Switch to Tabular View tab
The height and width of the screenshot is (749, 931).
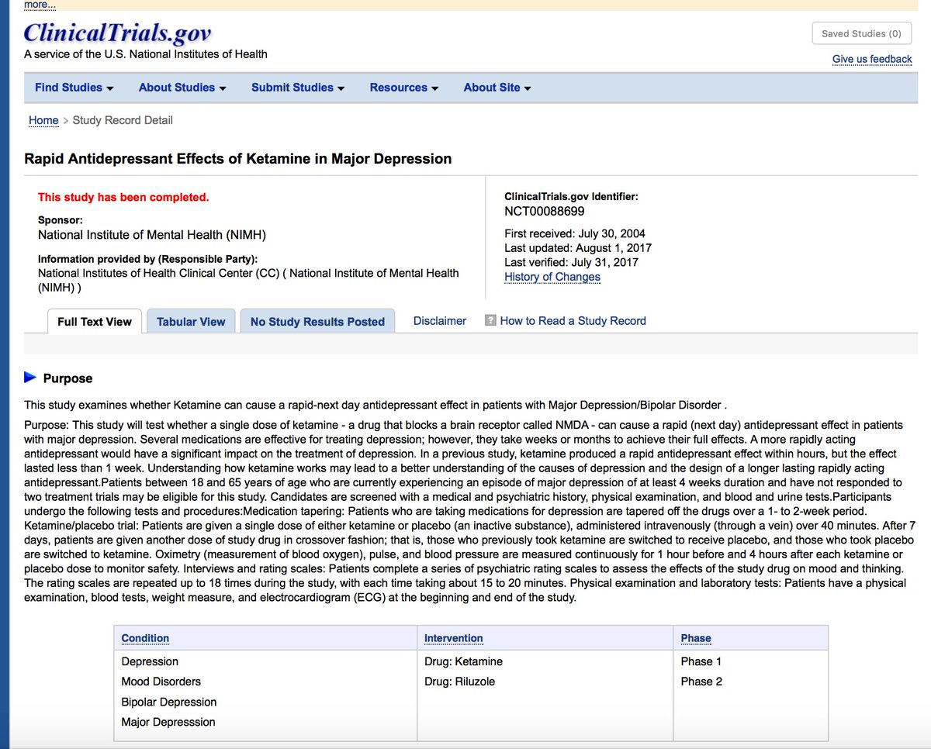191,322
